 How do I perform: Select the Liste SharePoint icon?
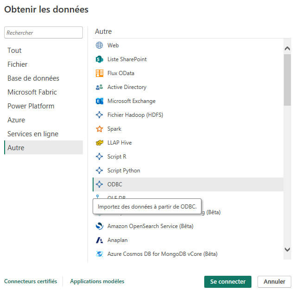tap(99, 59)
